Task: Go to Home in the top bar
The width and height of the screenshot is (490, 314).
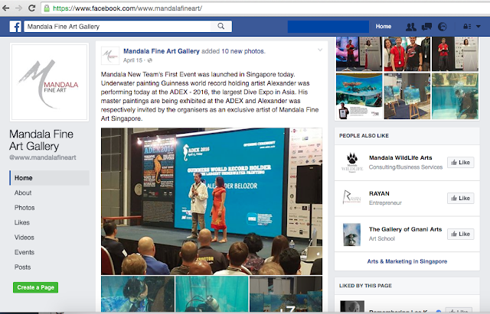Action: (x=384, y=27)
